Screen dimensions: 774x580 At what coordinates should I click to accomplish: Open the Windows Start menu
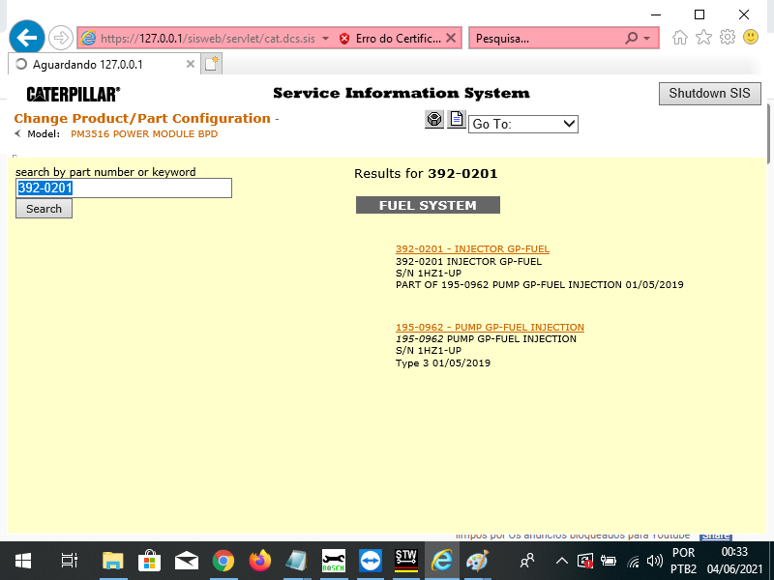[23, 561]
